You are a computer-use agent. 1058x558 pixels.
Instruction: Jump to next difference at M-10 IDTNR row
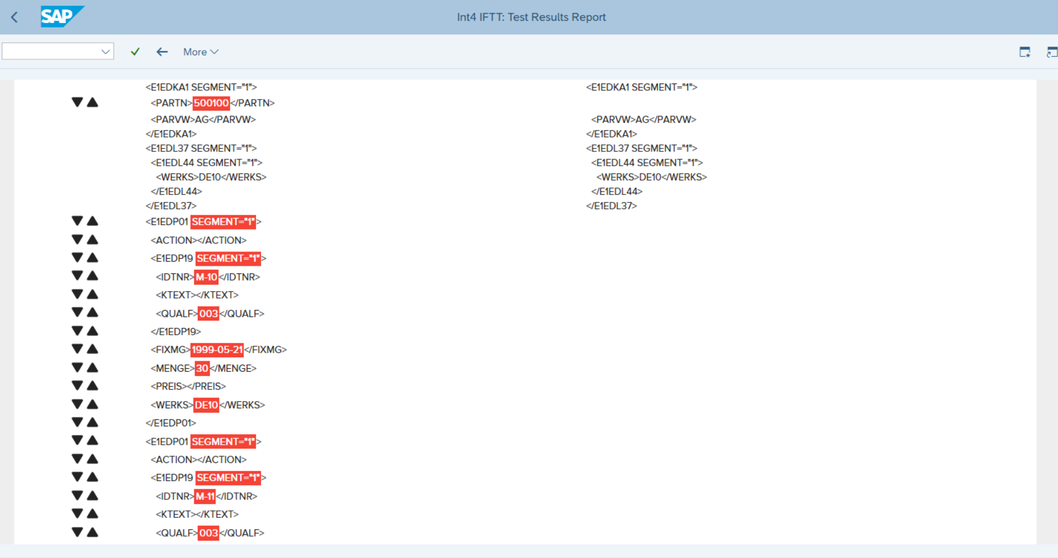pos(77,276)
